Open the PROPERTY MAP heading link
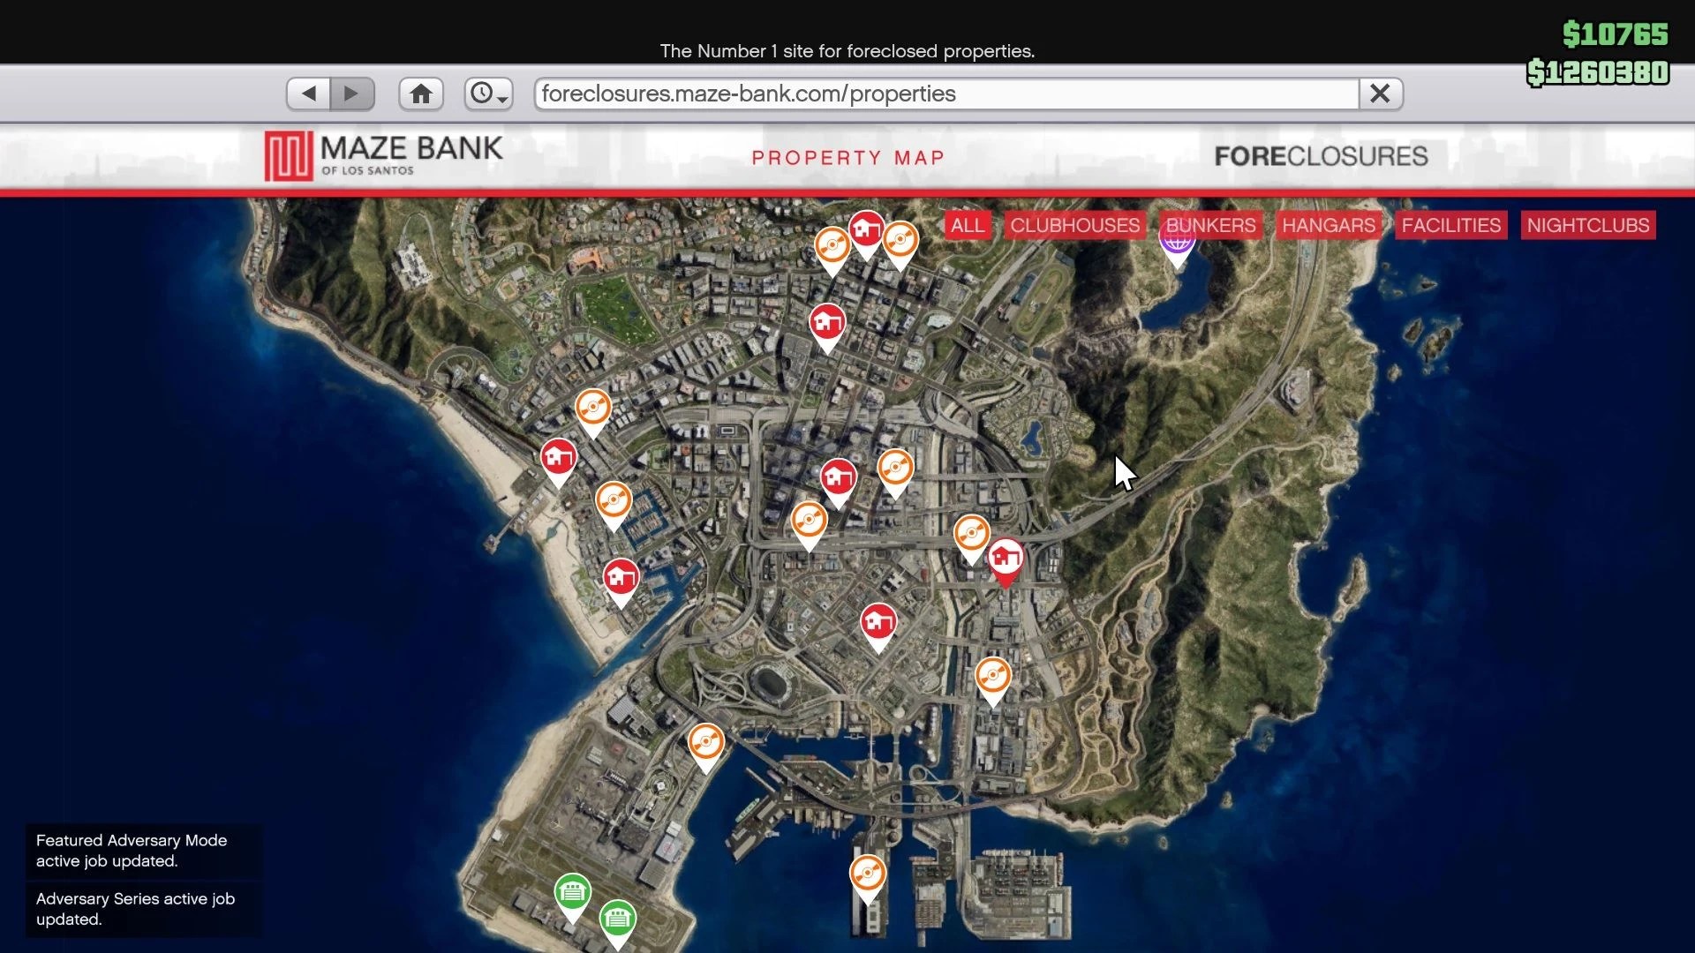The width and height of the screenshot is (1695, 953). pyautogui.click(x=847, y=158)
